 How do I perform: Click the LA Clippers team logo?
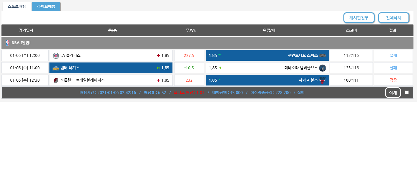click(56, 56)
